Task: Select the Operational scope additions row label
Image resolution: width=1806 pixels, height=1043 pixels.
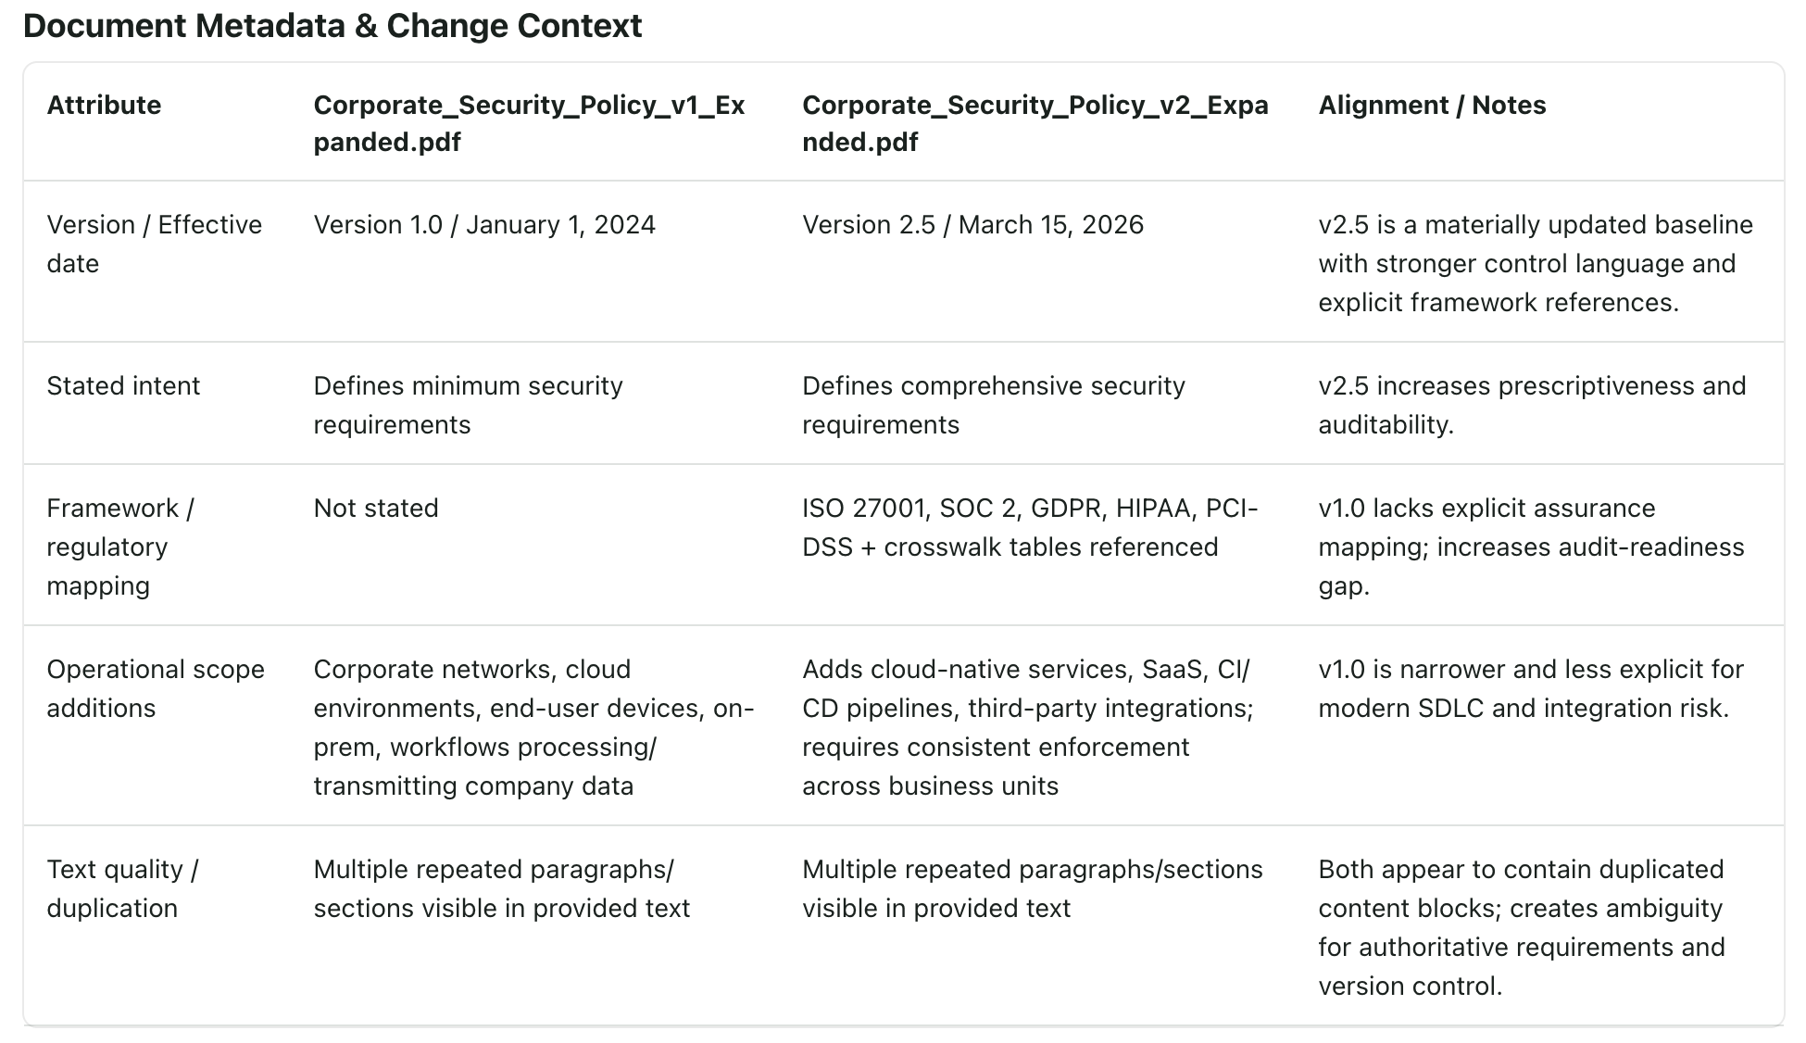Action: pos(155,688)
